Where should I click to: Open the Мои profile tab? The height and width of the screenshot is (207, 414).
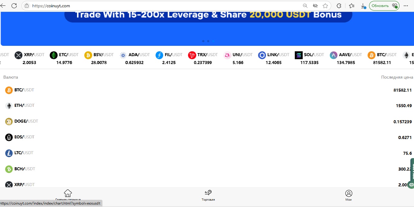(348, 195)
